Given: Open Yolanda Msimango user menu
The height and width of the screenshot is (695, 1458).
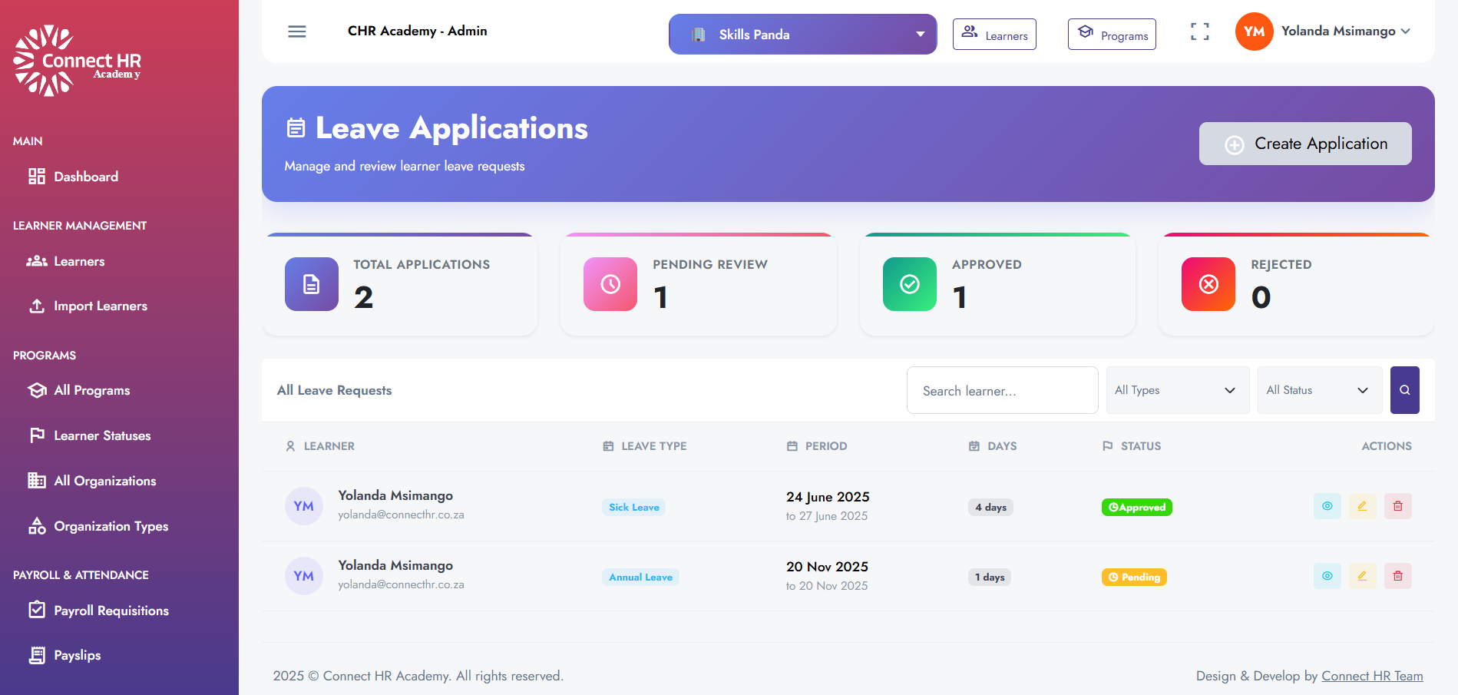Looking at the screenshot, I should click(1324, 31).
